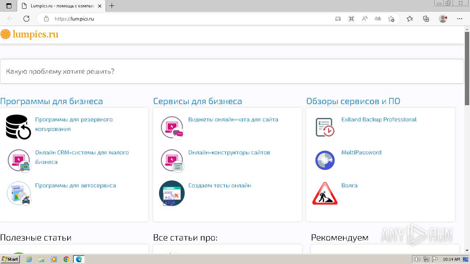
Task: Go back using the browser back arrow
Action: pyautogui.click(x=10, y=19)
